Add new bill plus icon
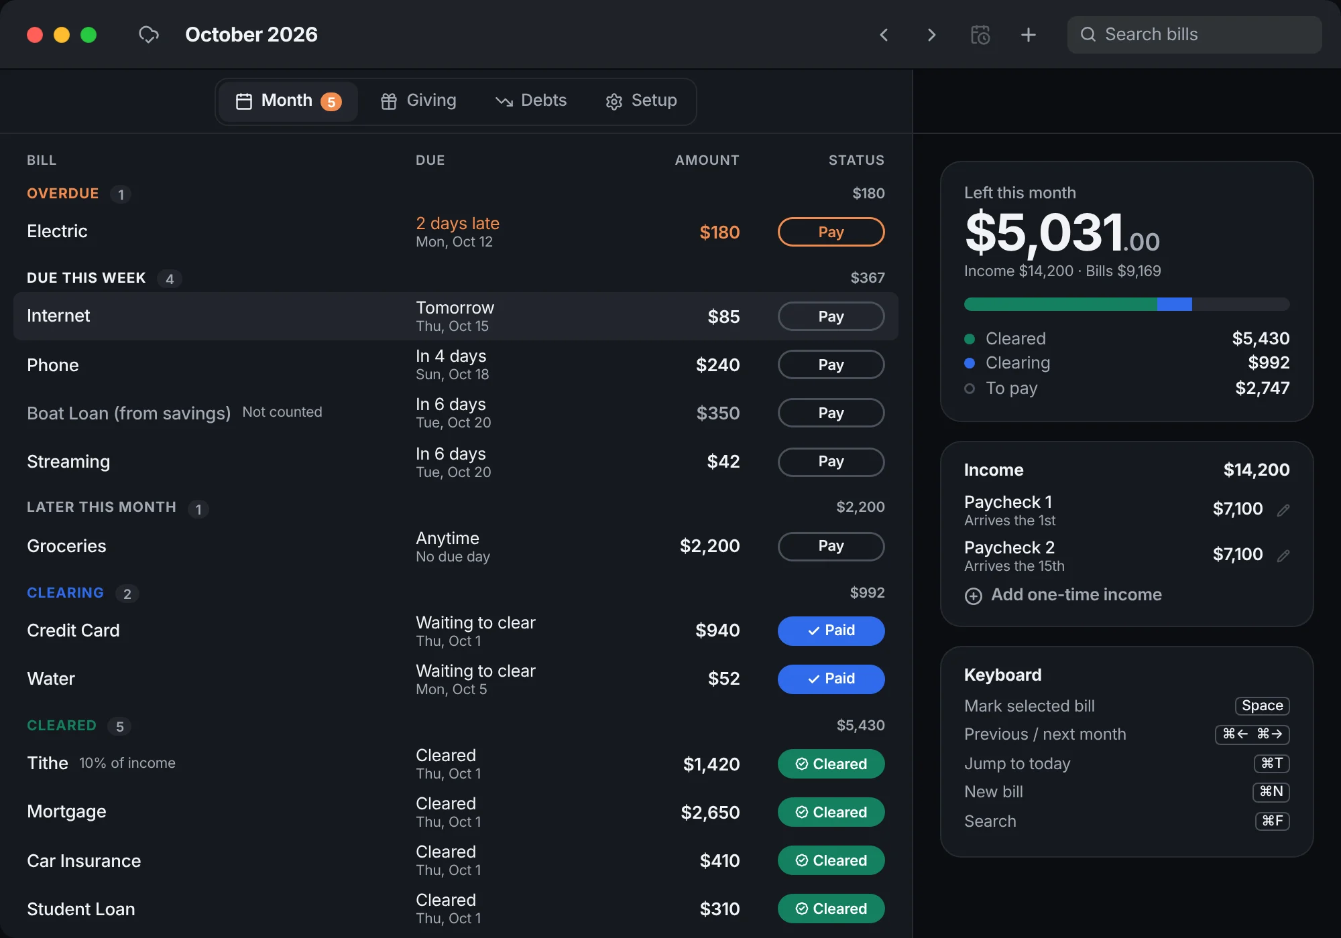The width and height of the screenshot is (1341, 938). click(x=1028, y=35)
